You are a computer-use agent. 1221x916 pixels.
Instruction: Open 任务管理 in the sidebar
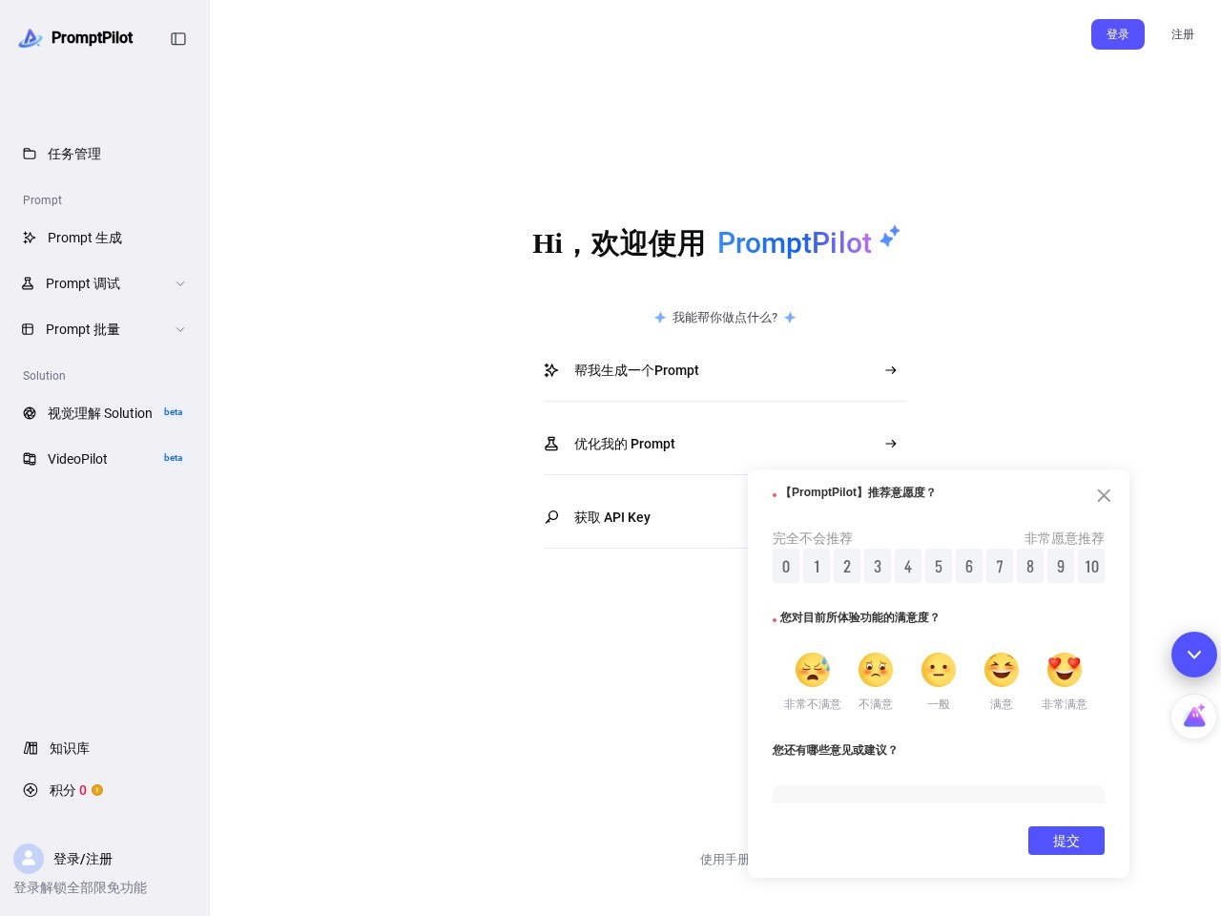coord(104,154)
